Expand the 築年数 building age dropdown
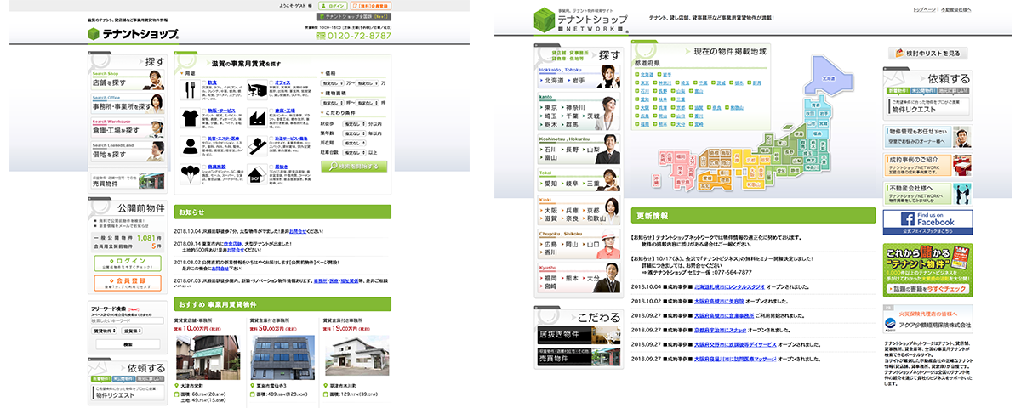 tap(356, 133)
